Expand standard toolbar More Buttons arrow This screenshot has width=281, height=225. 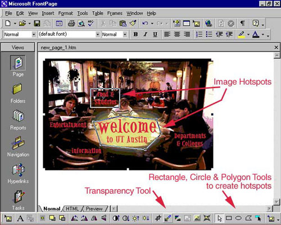(263, 24)
